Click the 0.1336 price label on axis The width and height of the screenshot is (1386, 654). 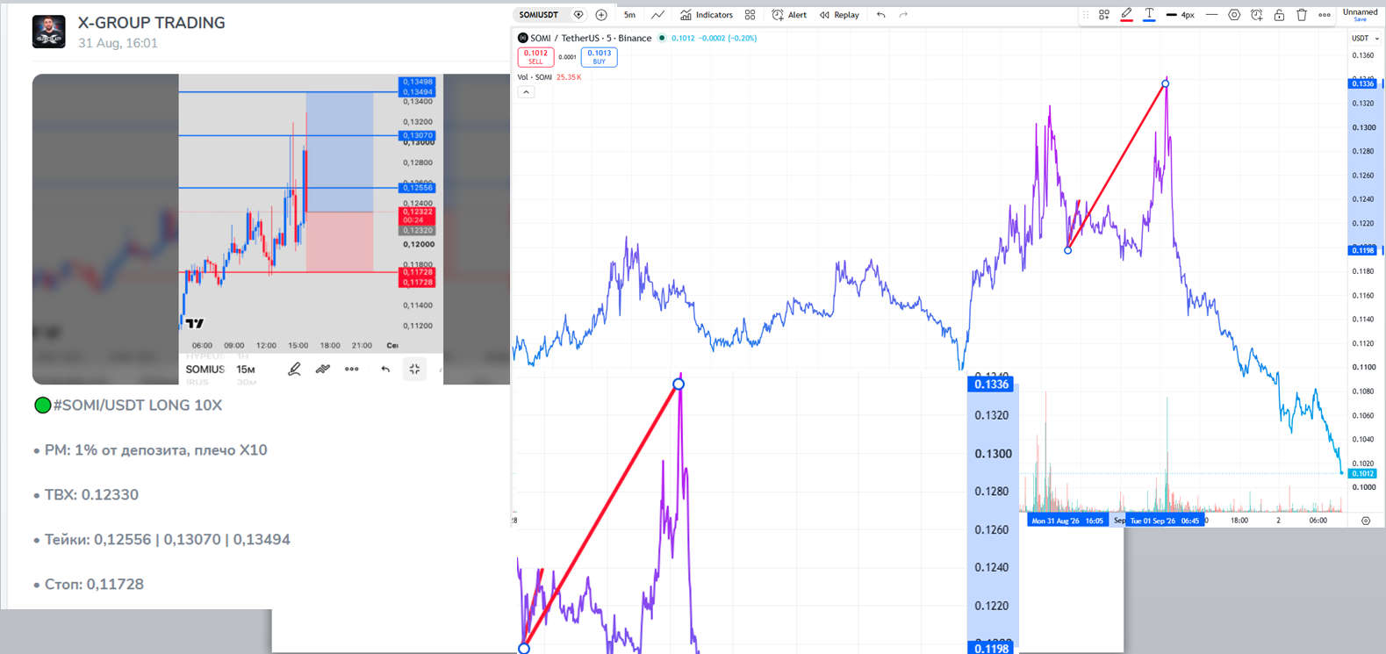point(1362,83)
